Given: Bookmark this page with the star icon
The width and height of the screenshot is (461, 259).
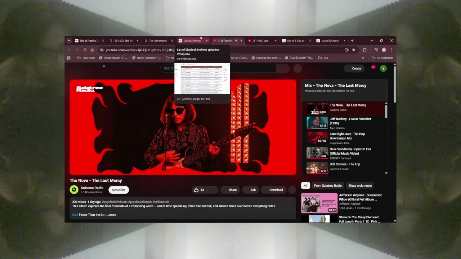Looking at the screenshot, I should click(x=354, y=50).
